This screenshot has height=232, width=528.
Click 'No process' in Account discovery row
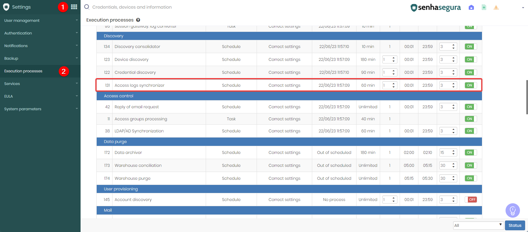(x=334, y=200)
